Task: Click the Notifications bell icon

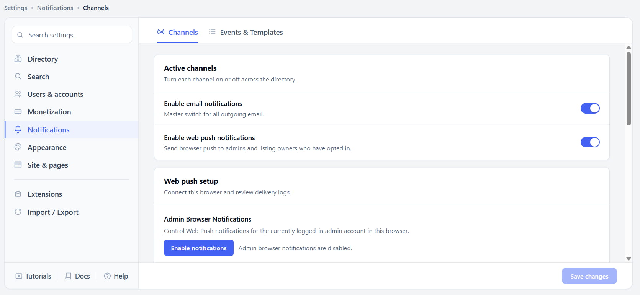Action: pyautogui.click(x=18, y=129)
